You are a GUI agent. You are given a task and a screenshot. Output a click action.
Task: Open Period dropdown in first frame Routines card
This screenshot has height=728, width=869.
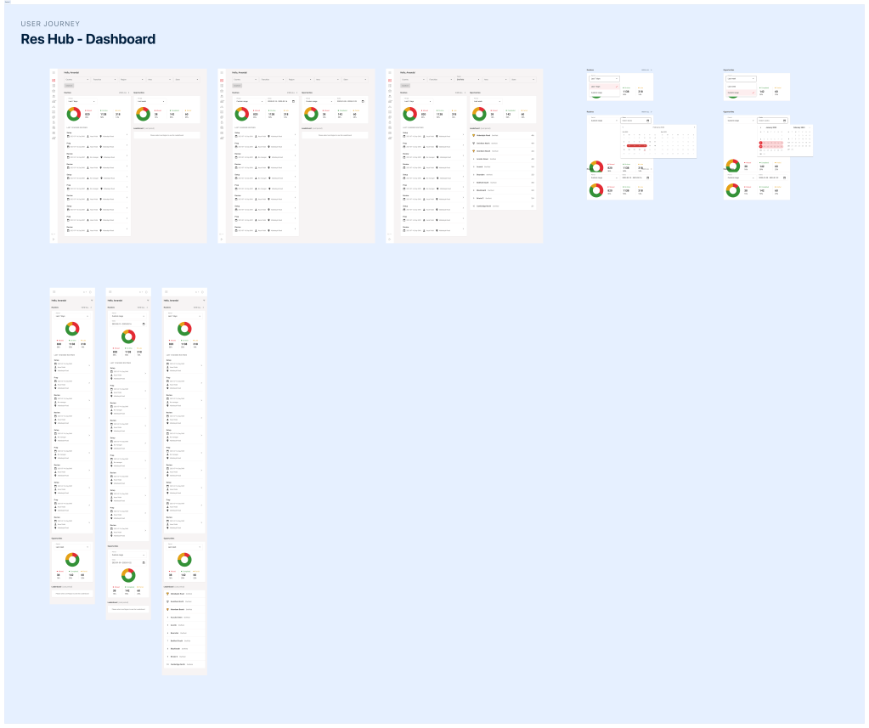(x=80, y=101)
